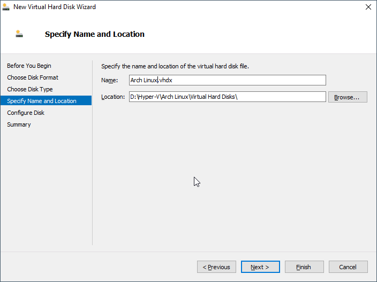Close the New Virtual Hard Disk Wizard window
This screenshot has height=282, width=377.
click(368, 7)
